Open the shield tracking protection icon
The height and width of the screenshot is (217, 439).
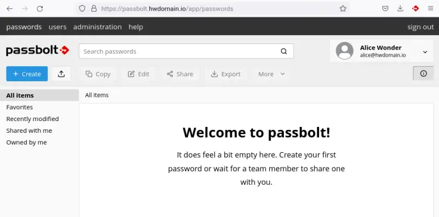[82, 9]
